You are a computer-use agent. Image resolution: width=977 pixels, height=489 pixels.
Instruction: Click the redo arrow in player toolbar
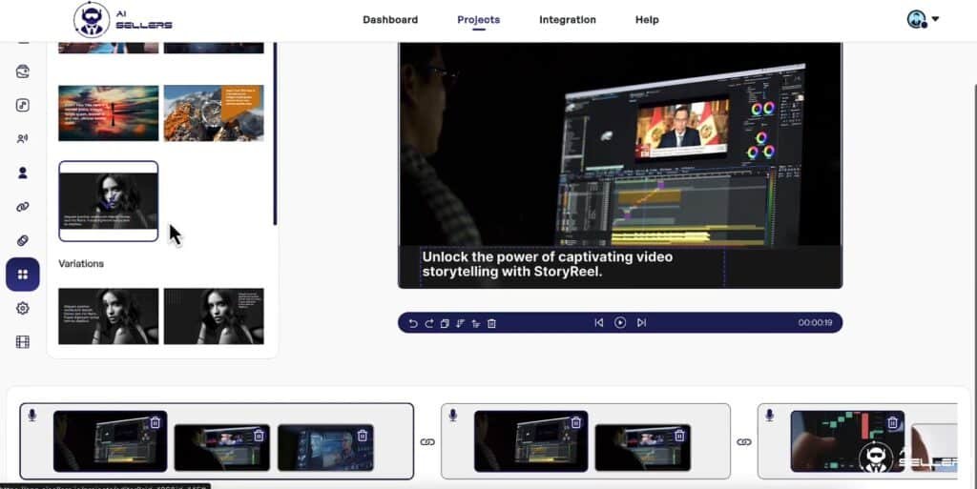coord(428,323)
